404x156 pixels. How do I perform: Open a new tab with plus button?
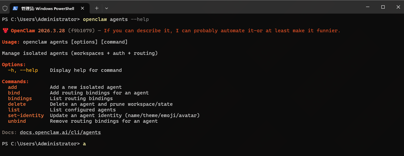(x=97, y=8)
